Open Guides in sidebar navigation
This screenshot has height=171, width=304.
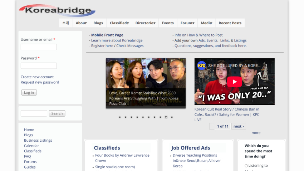point(30,167)
